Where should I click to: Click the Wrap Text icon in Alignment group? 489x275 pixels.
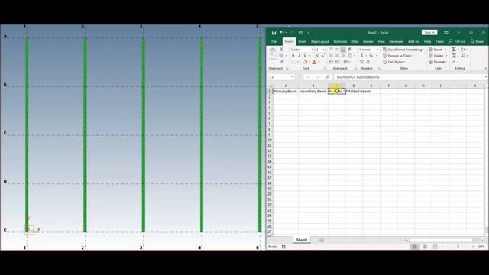click(x=350, y=50)
